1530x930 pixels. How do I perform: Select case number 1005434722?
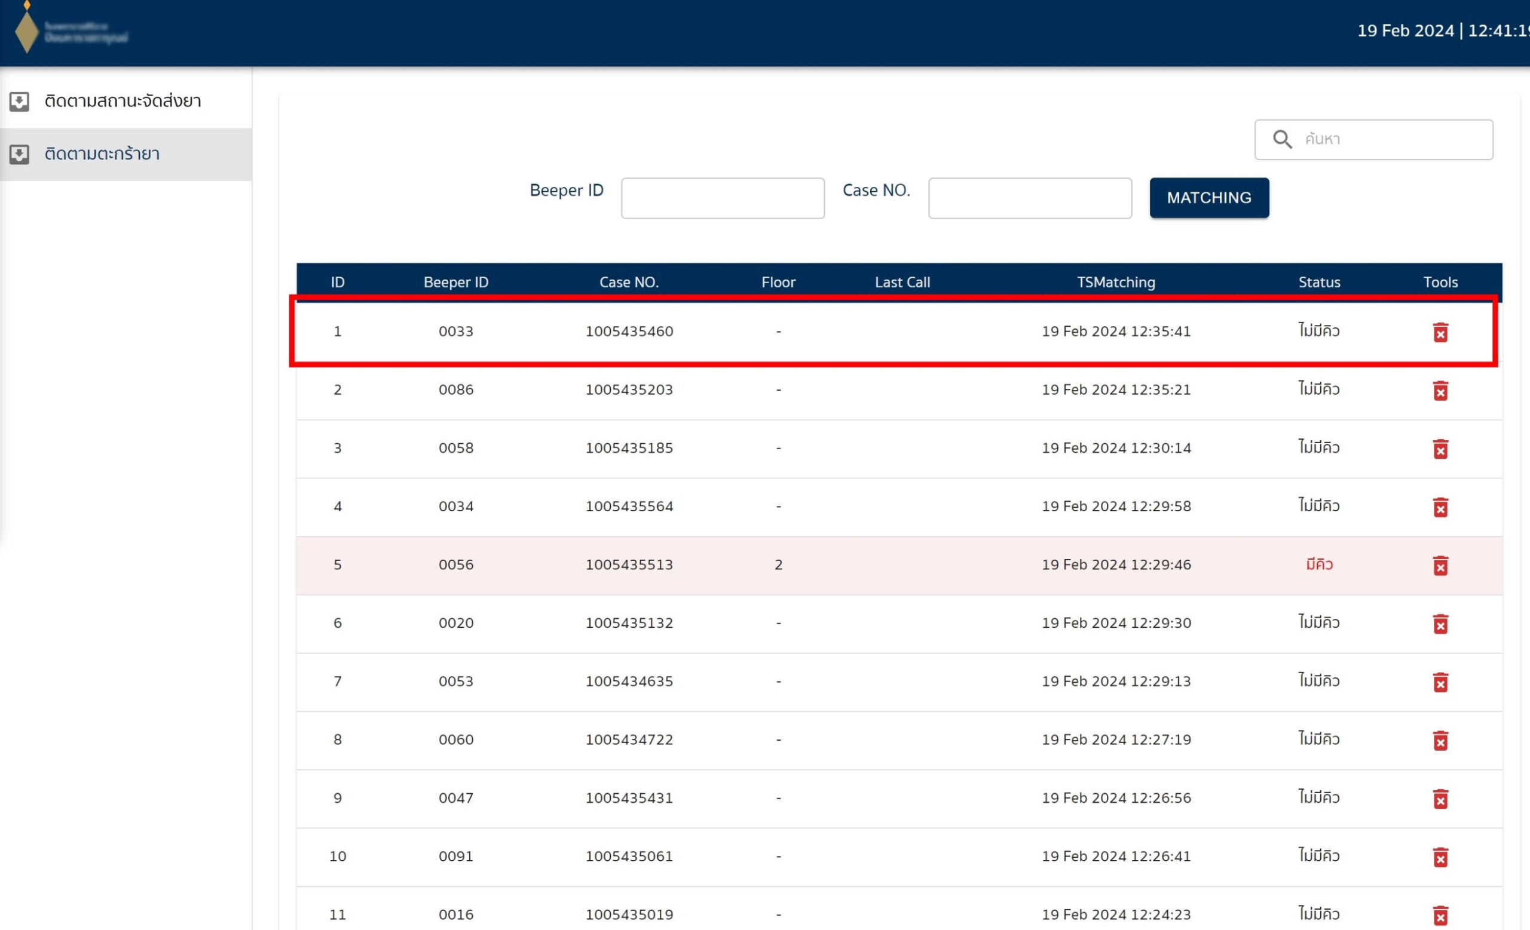[x=629, y=739]
